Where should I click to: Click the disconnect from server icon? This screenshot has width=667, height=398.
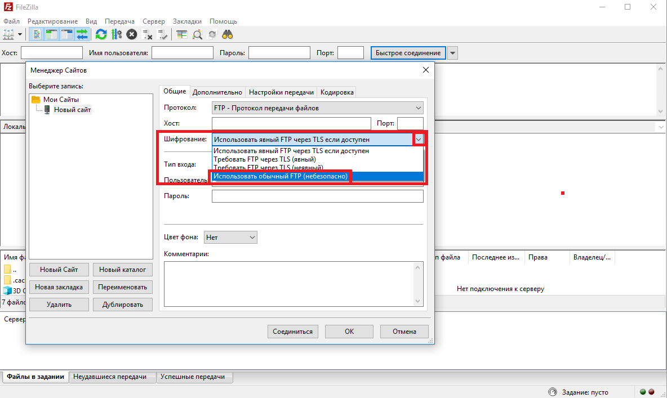click(147, 34)
